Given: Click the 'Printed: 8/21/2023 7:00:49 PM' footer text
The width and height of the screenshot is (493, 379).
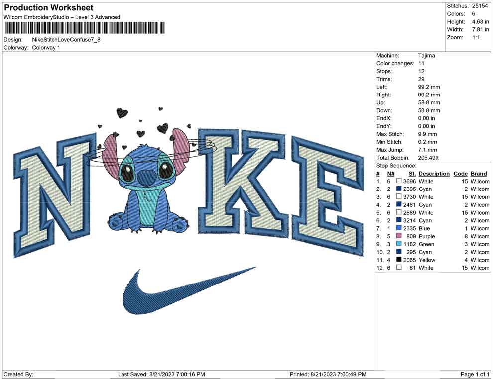Looking at the screenshot, I should pyautogui.click(x=328, y=374).
